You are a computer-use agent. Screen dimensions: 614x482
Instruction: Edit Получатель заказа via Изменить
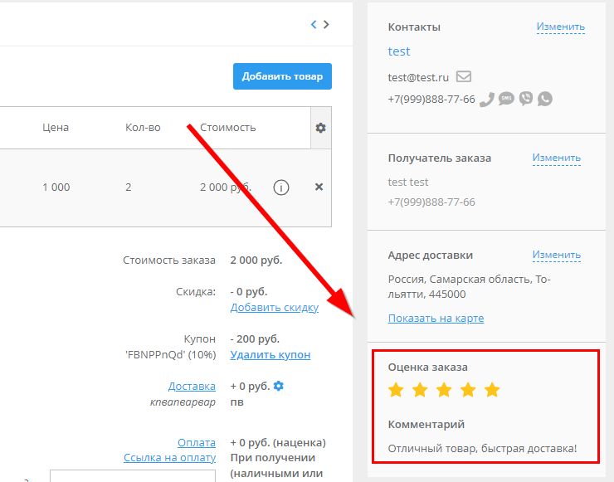coord(556,158)
